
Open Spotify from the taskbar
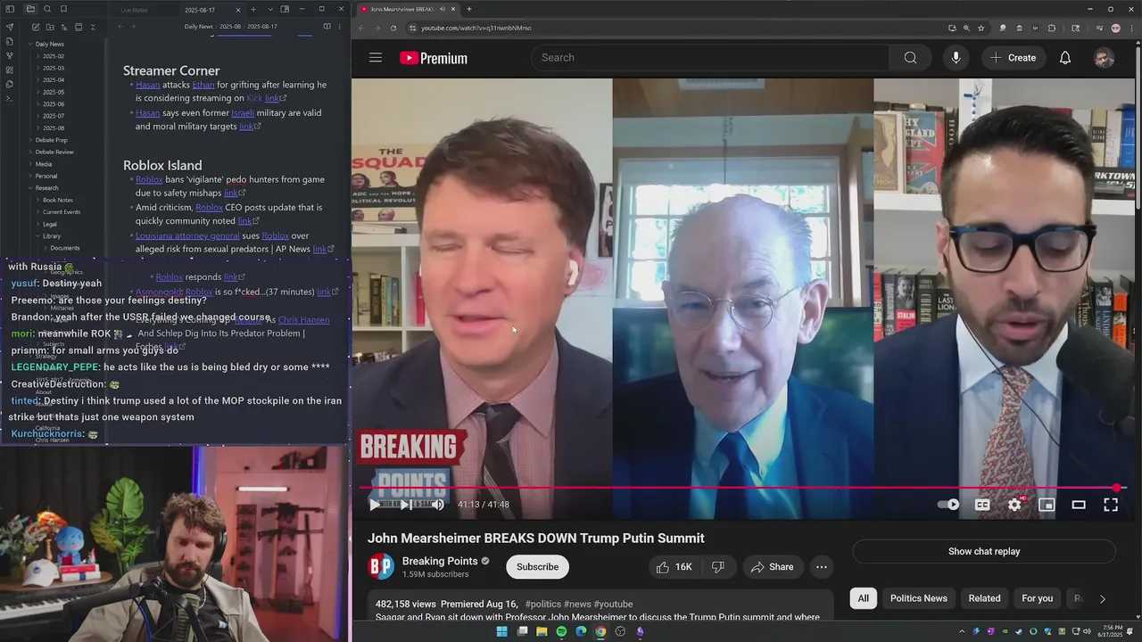coord(561,632)
